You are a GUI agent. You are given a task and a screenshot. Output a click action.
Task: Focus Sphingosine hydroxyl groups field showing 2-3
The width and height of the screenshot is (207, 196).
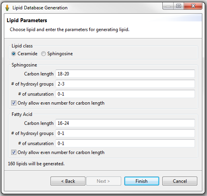point(125,84)
